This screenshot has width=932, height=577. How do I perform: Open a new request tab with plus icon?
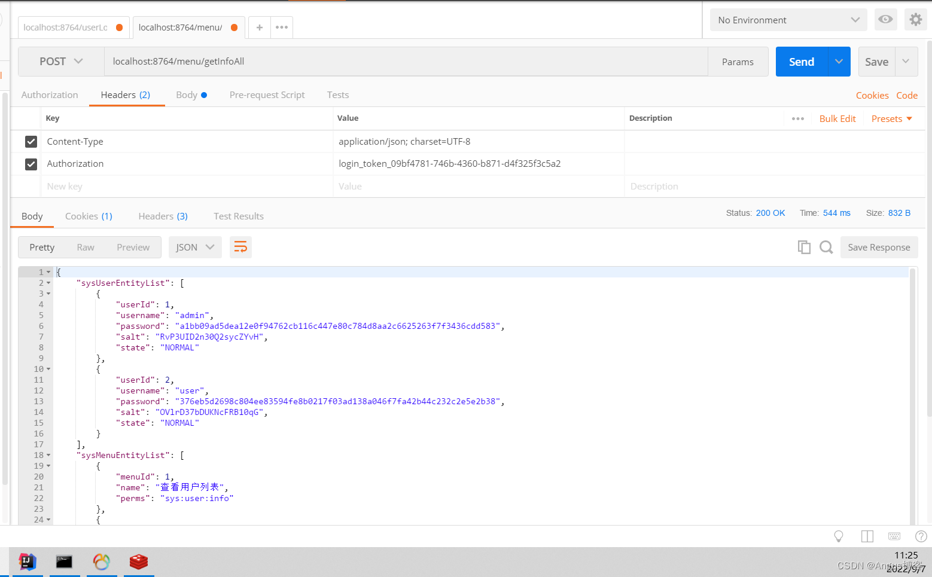(x=259, y=27)
